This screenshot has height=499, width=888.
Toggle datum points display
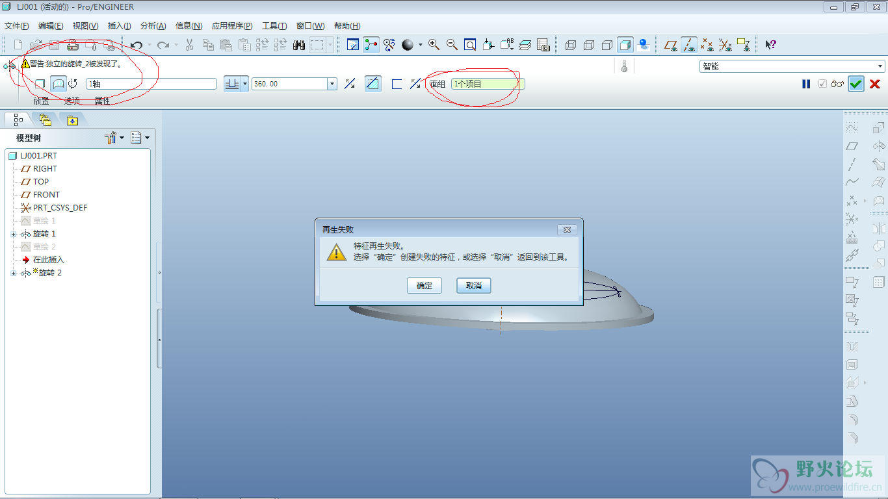click(707, 45)
